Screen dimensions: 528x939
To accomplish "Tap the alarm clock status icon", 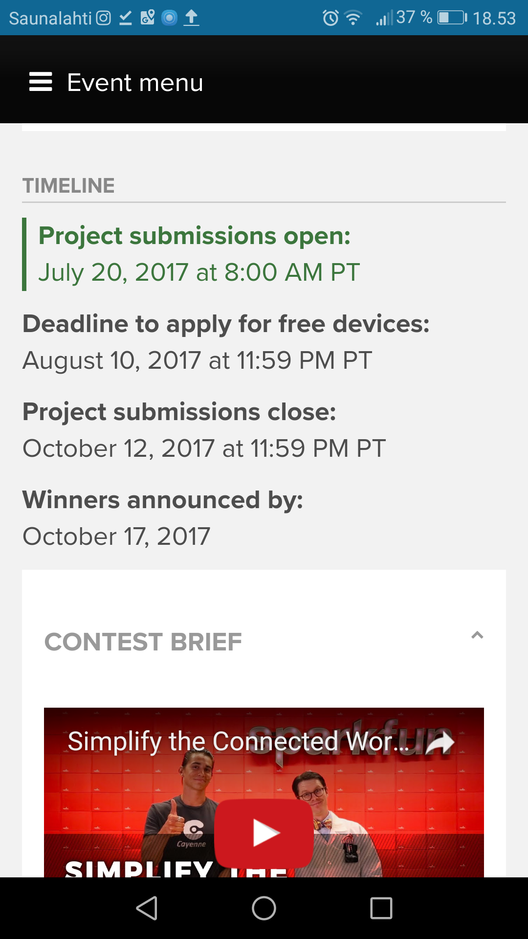I will tap(330, 18).
